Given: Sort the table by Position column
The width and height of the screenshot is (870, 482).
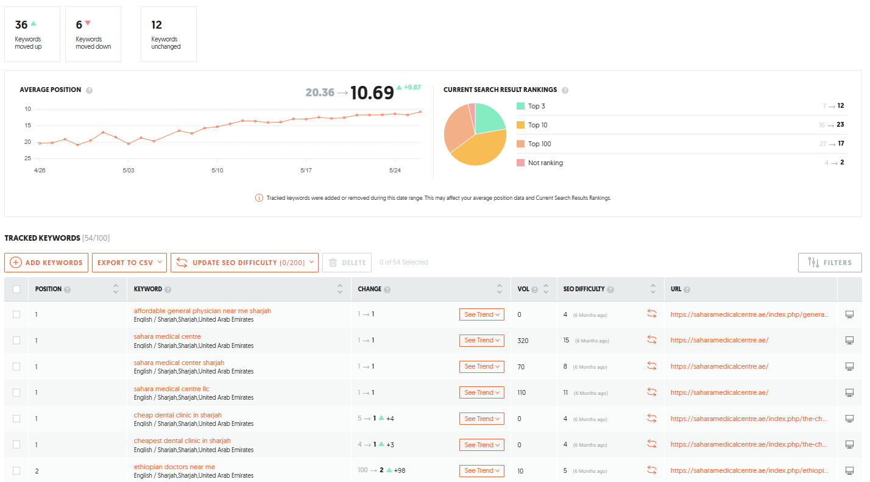Looking at the screenshot, I should tap(116, 289).
